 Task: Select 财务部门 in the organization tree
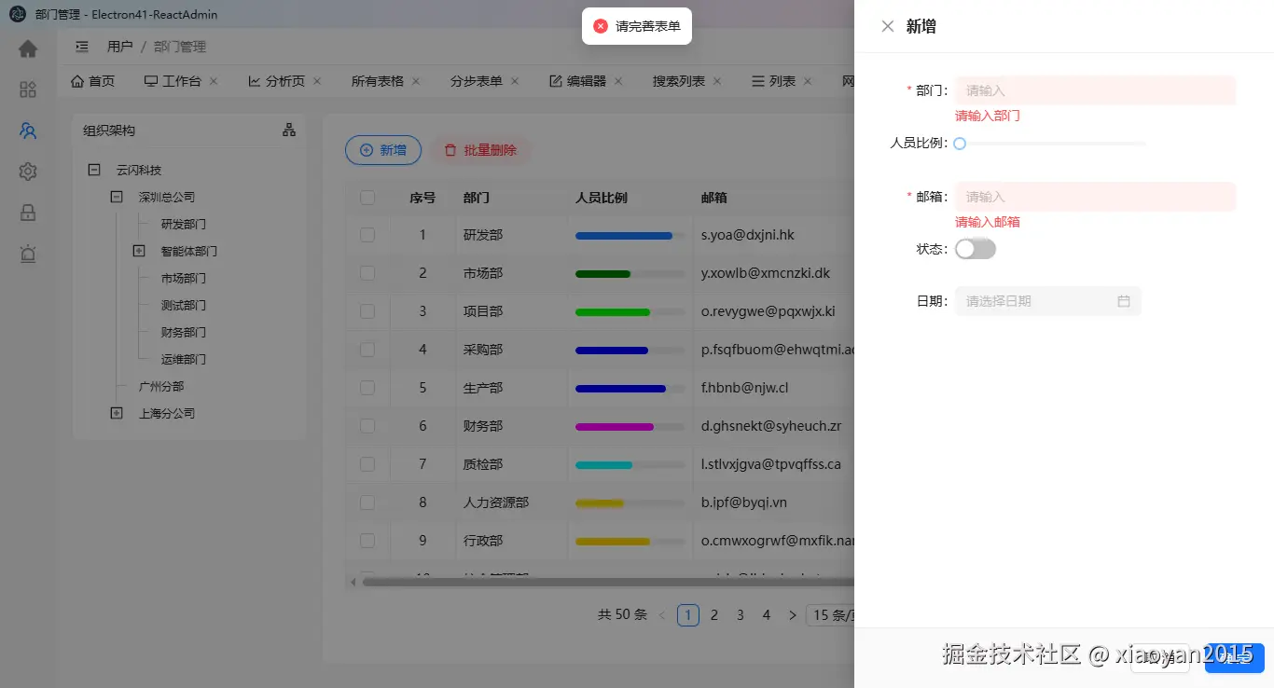[x=184, y=333]
